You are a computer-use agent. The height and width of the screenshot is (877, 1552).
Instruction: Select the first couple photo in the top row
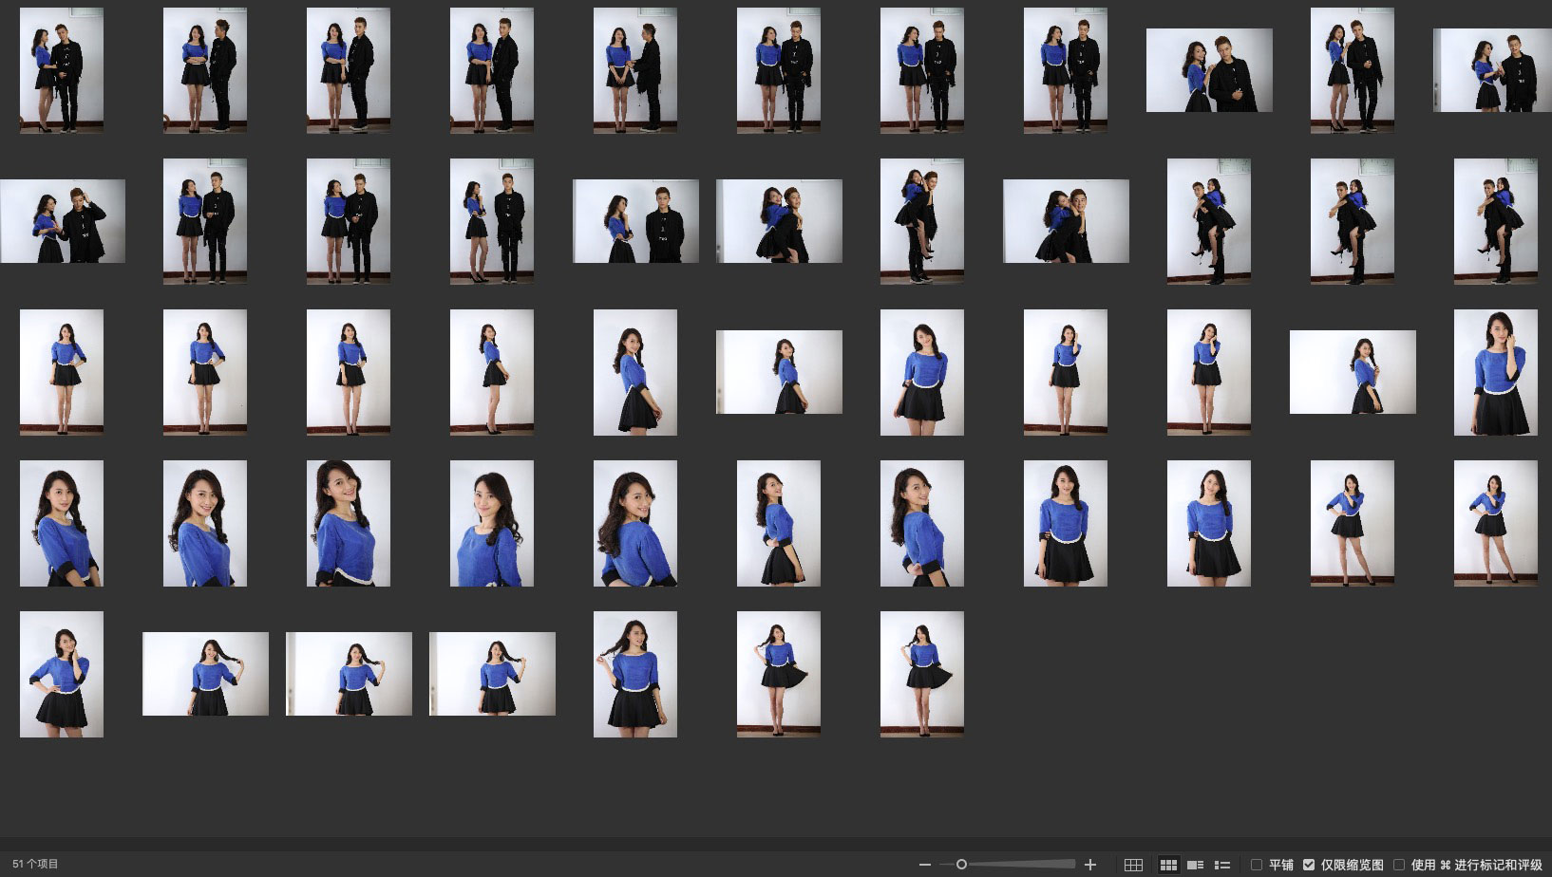tap(62, 70)
